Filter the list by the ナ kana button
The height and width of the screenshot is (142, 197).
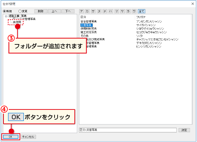(105, 11)
